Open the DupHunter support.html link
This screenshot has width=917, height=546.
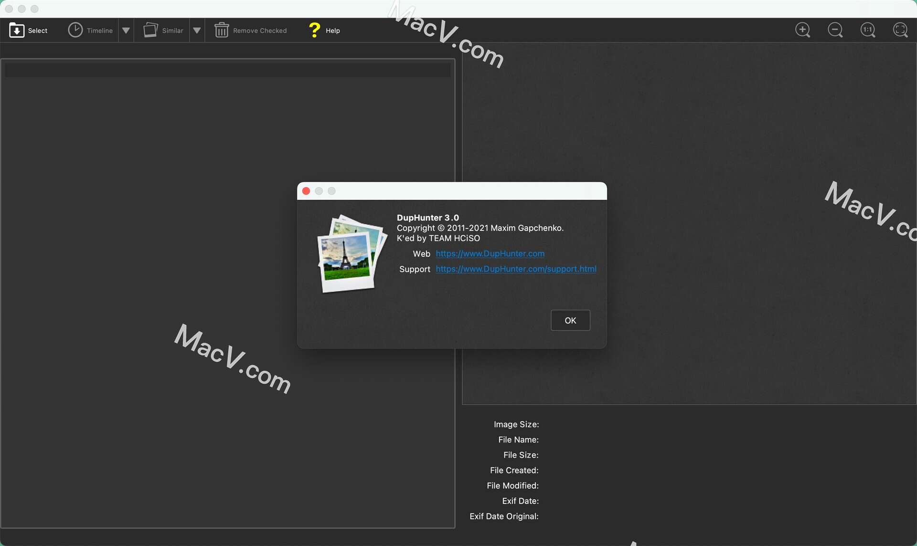pos(516,269)
